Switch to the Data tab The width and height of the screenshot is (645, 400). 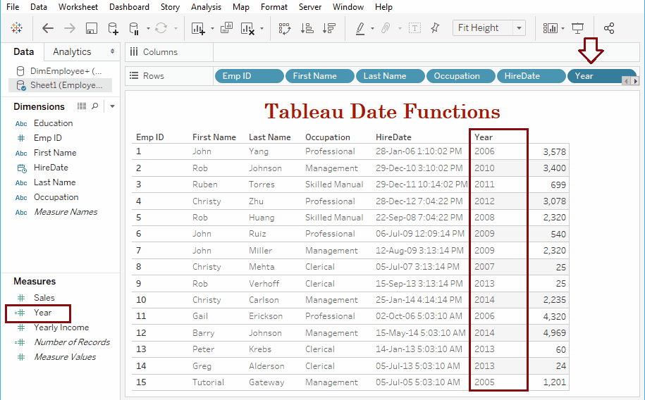click(x=23, y=51)
